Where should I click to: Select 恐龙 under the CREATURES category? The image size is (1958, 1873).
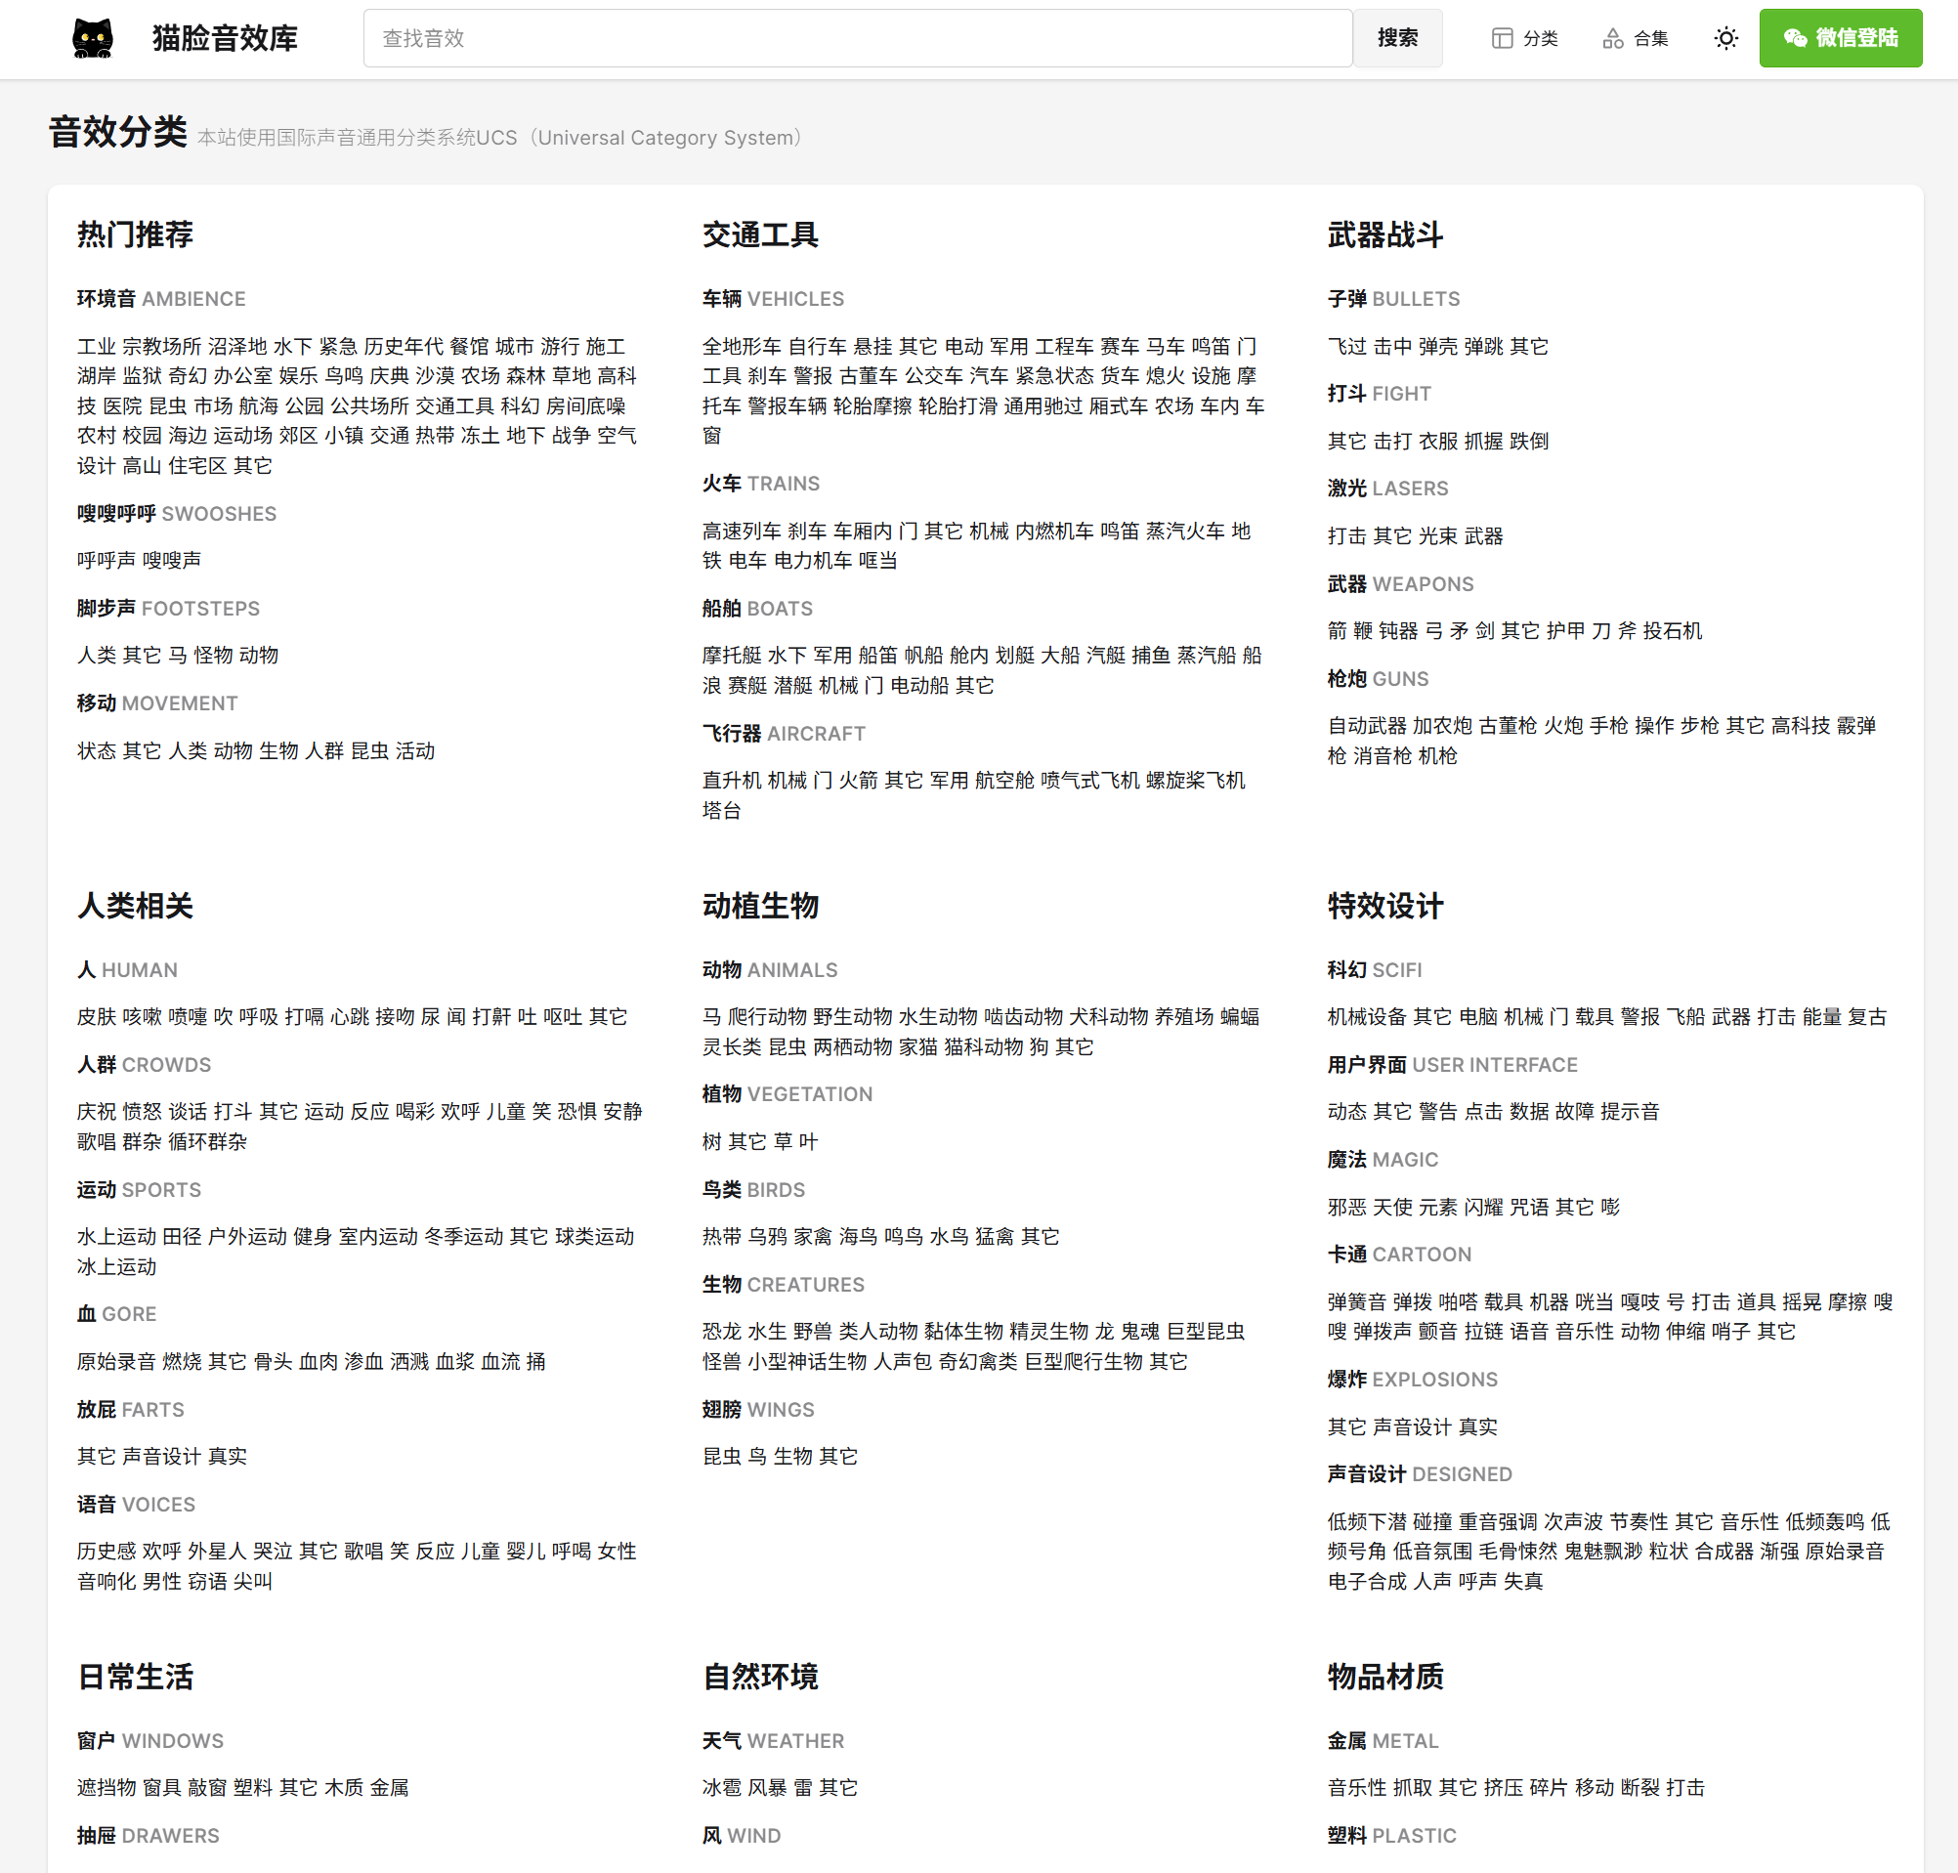click(721, 1331)
